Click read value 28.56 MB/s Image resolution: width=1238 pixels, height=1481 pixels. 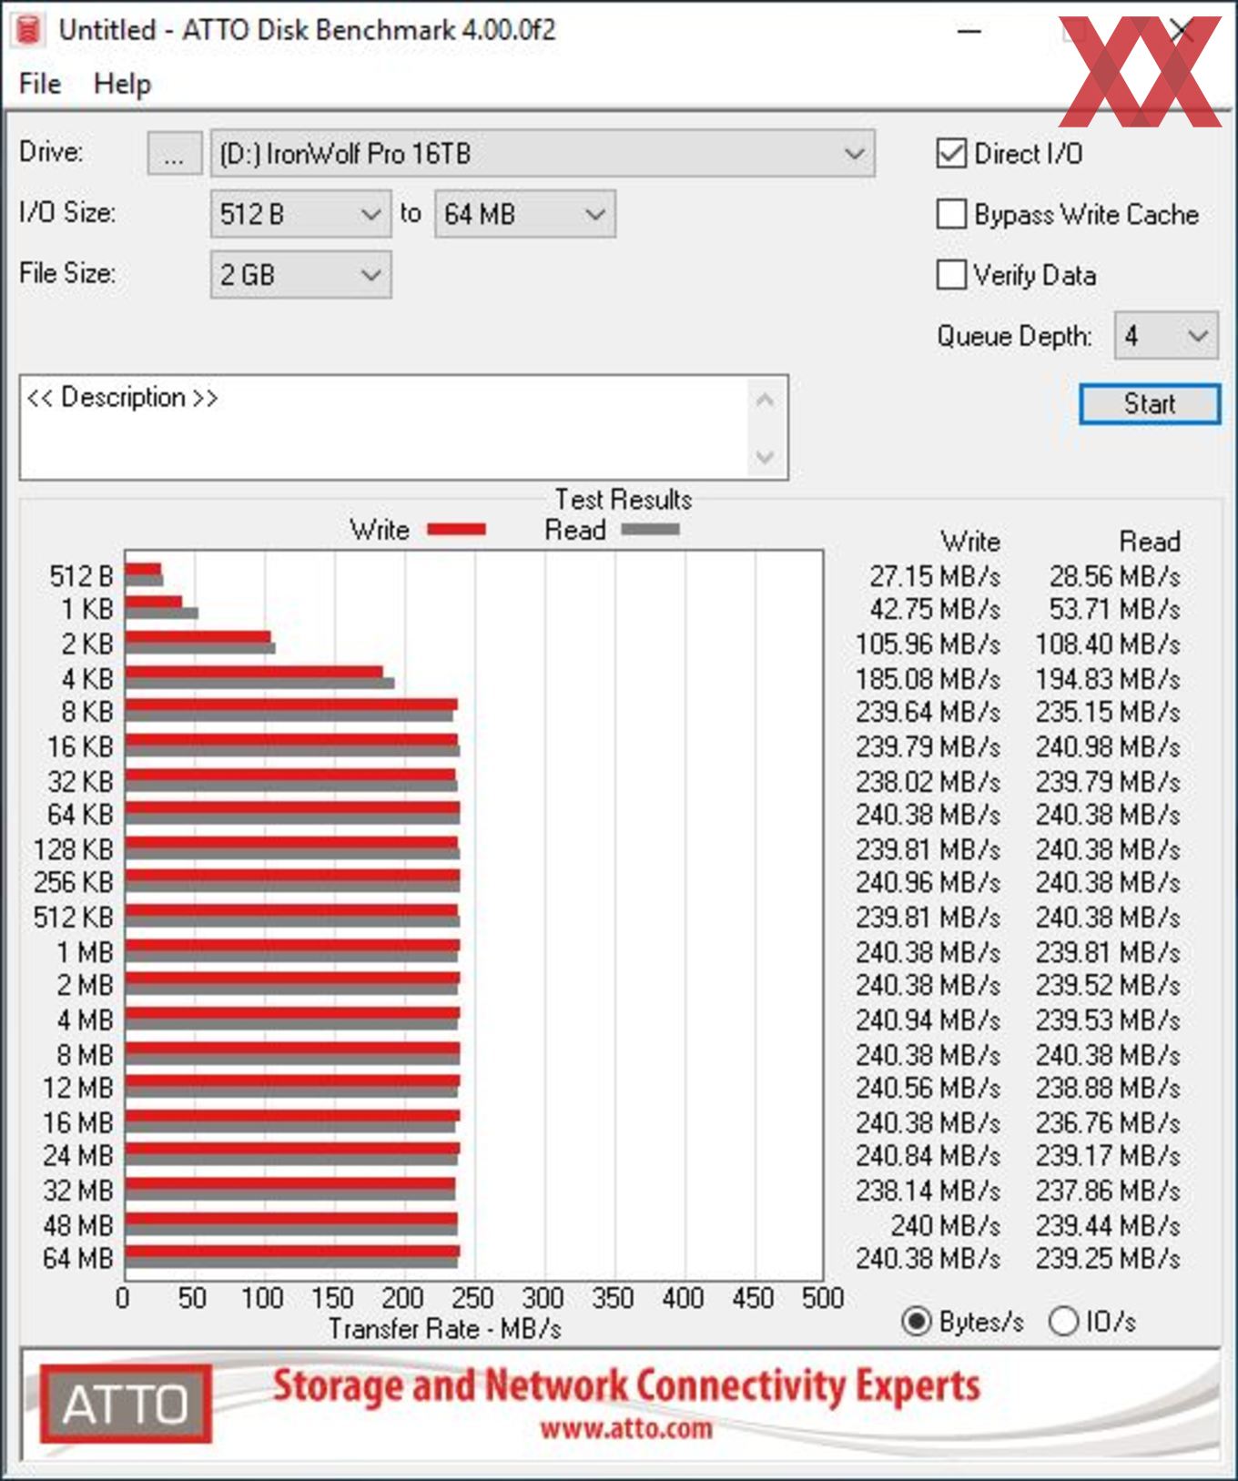coord(1115,576)
